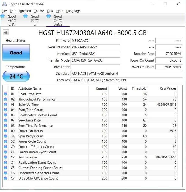Click raw value 184685166616 for Temperature
The image size is (186, 192).
(x=166, y=157)
